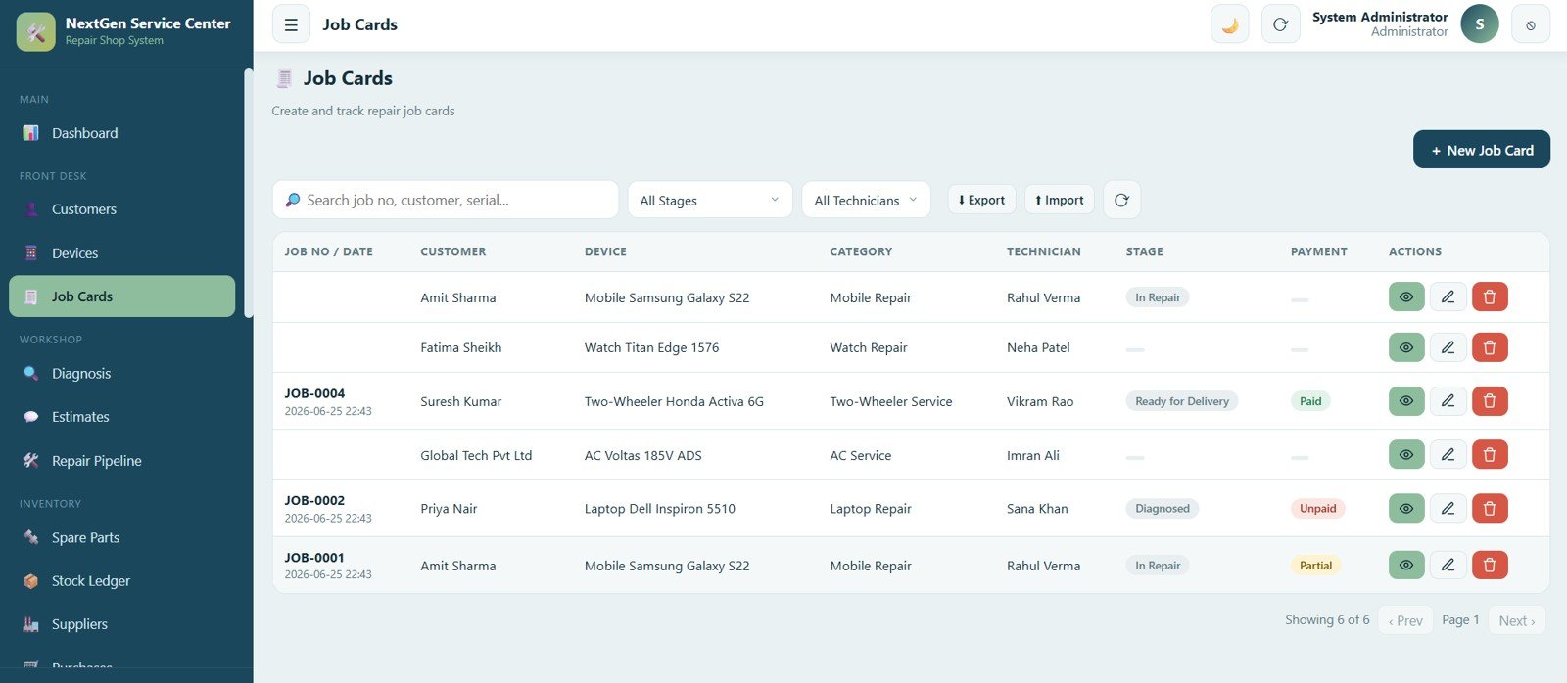The width and height of the screenshot is (1567, 683).
Task: Reload the table using the refresh button by Import
Action: [1121, 200]
